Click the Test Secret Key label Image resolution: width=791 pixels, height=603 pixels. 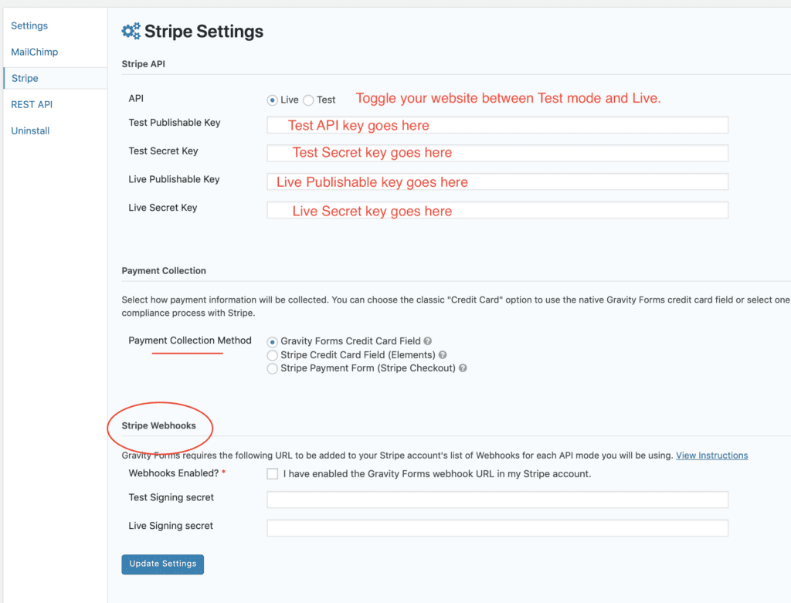click(164, 151)
